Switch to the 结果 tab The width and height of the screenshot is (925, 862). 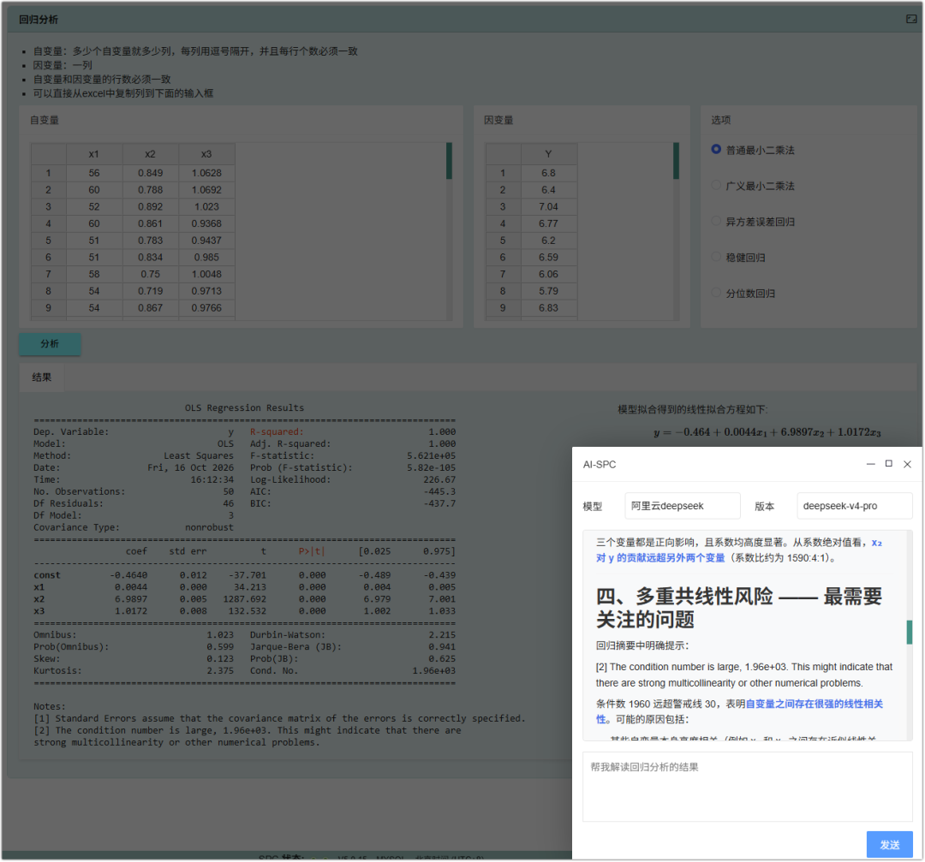point(41,377)
